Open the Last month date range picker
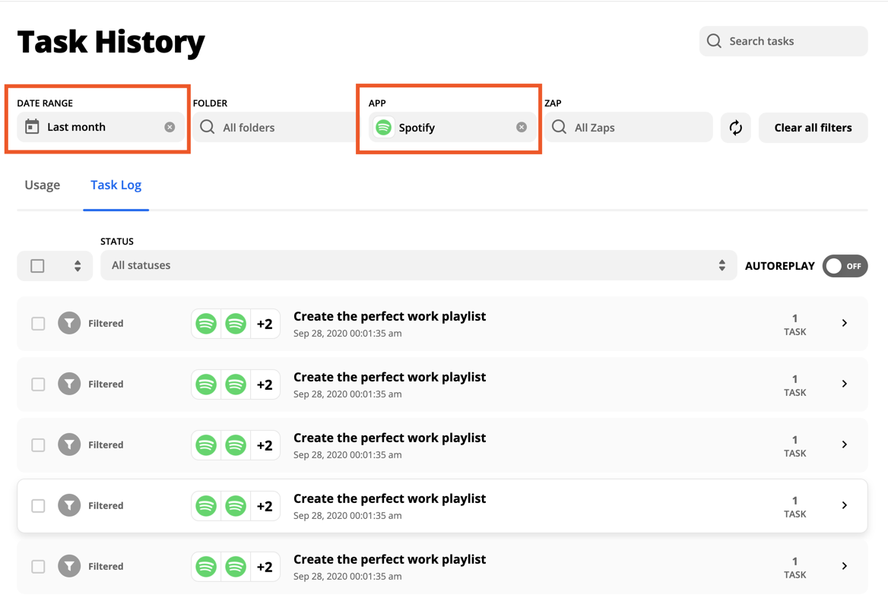Image resolution: width=888 pixels, height=598 pixels. tap(100, 128)
